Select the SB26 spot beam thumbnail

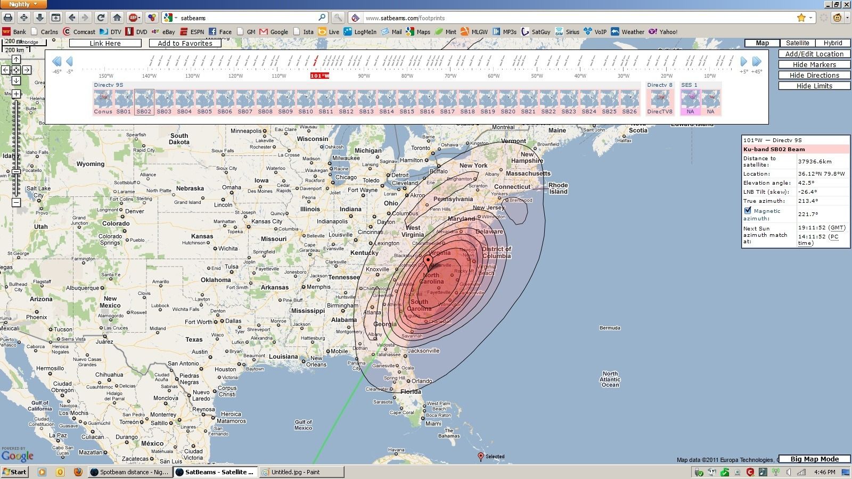tap(629, 102)
